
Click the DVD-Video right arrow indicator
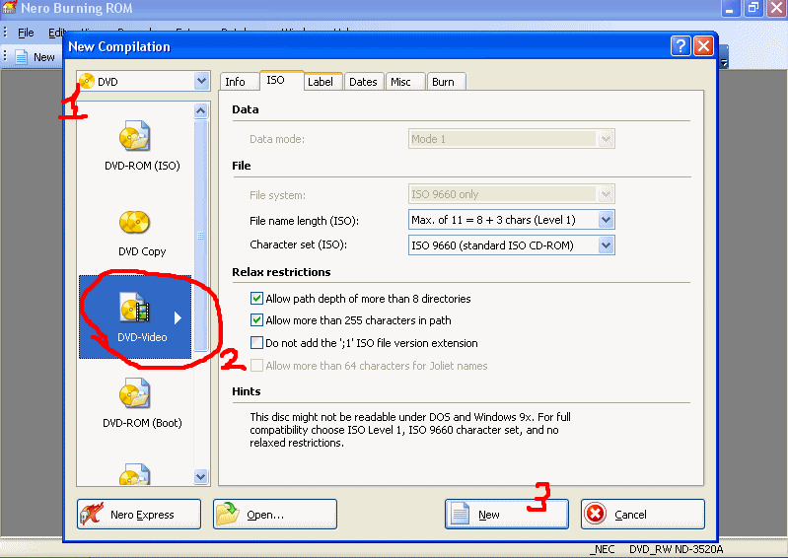tap(178, 317)
